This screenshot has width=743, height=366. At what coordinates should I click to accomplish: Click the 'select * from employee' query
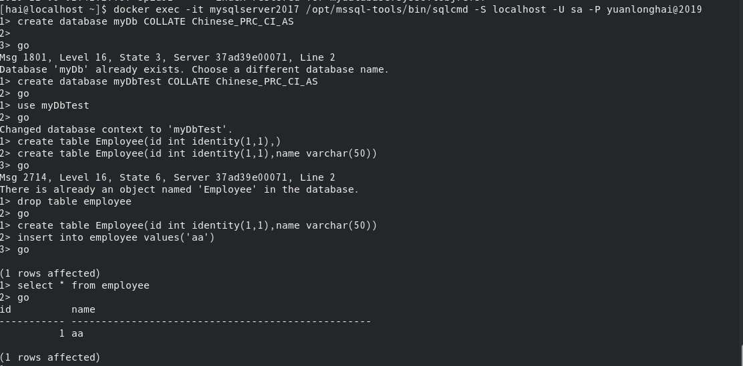pyautogui.click(x=83, y=285)
